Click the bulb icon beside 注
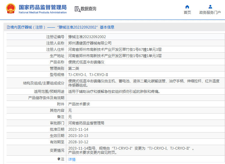 tap(59, 159)
